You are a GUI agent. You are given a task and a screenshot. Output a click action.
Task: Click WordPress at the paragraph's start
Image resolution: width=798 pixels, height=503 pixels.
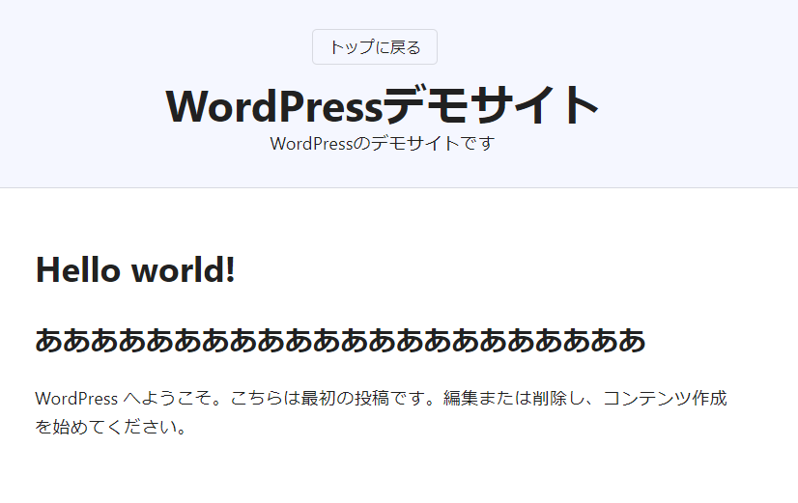pos(76,399)
